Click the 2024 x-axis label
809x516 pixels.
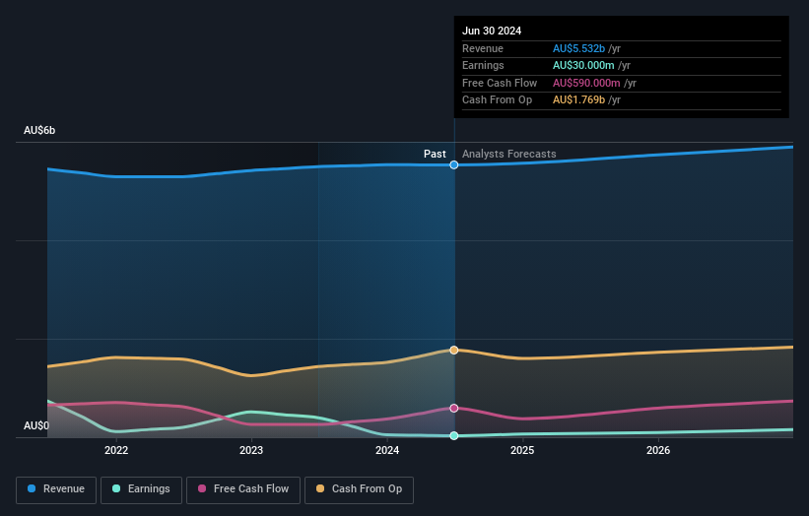click(387, 450)
